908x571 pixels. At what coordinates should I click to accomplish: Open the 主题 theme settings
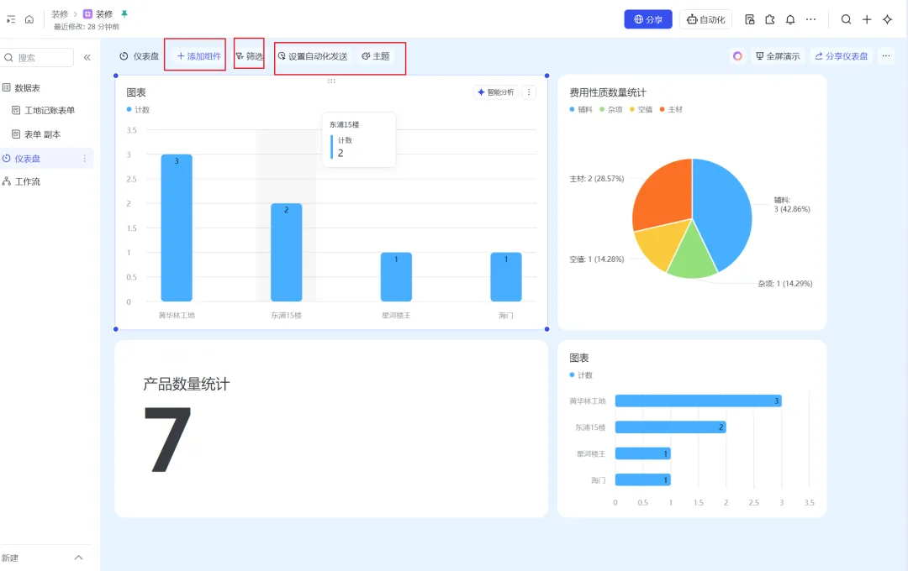[375, 56]
